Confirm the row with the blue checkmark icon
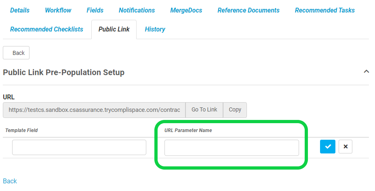The image size is (375, 191). [327, 147]
